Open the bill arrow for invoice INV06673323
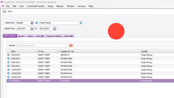This screenshot has width=174, height=98. 8,77
